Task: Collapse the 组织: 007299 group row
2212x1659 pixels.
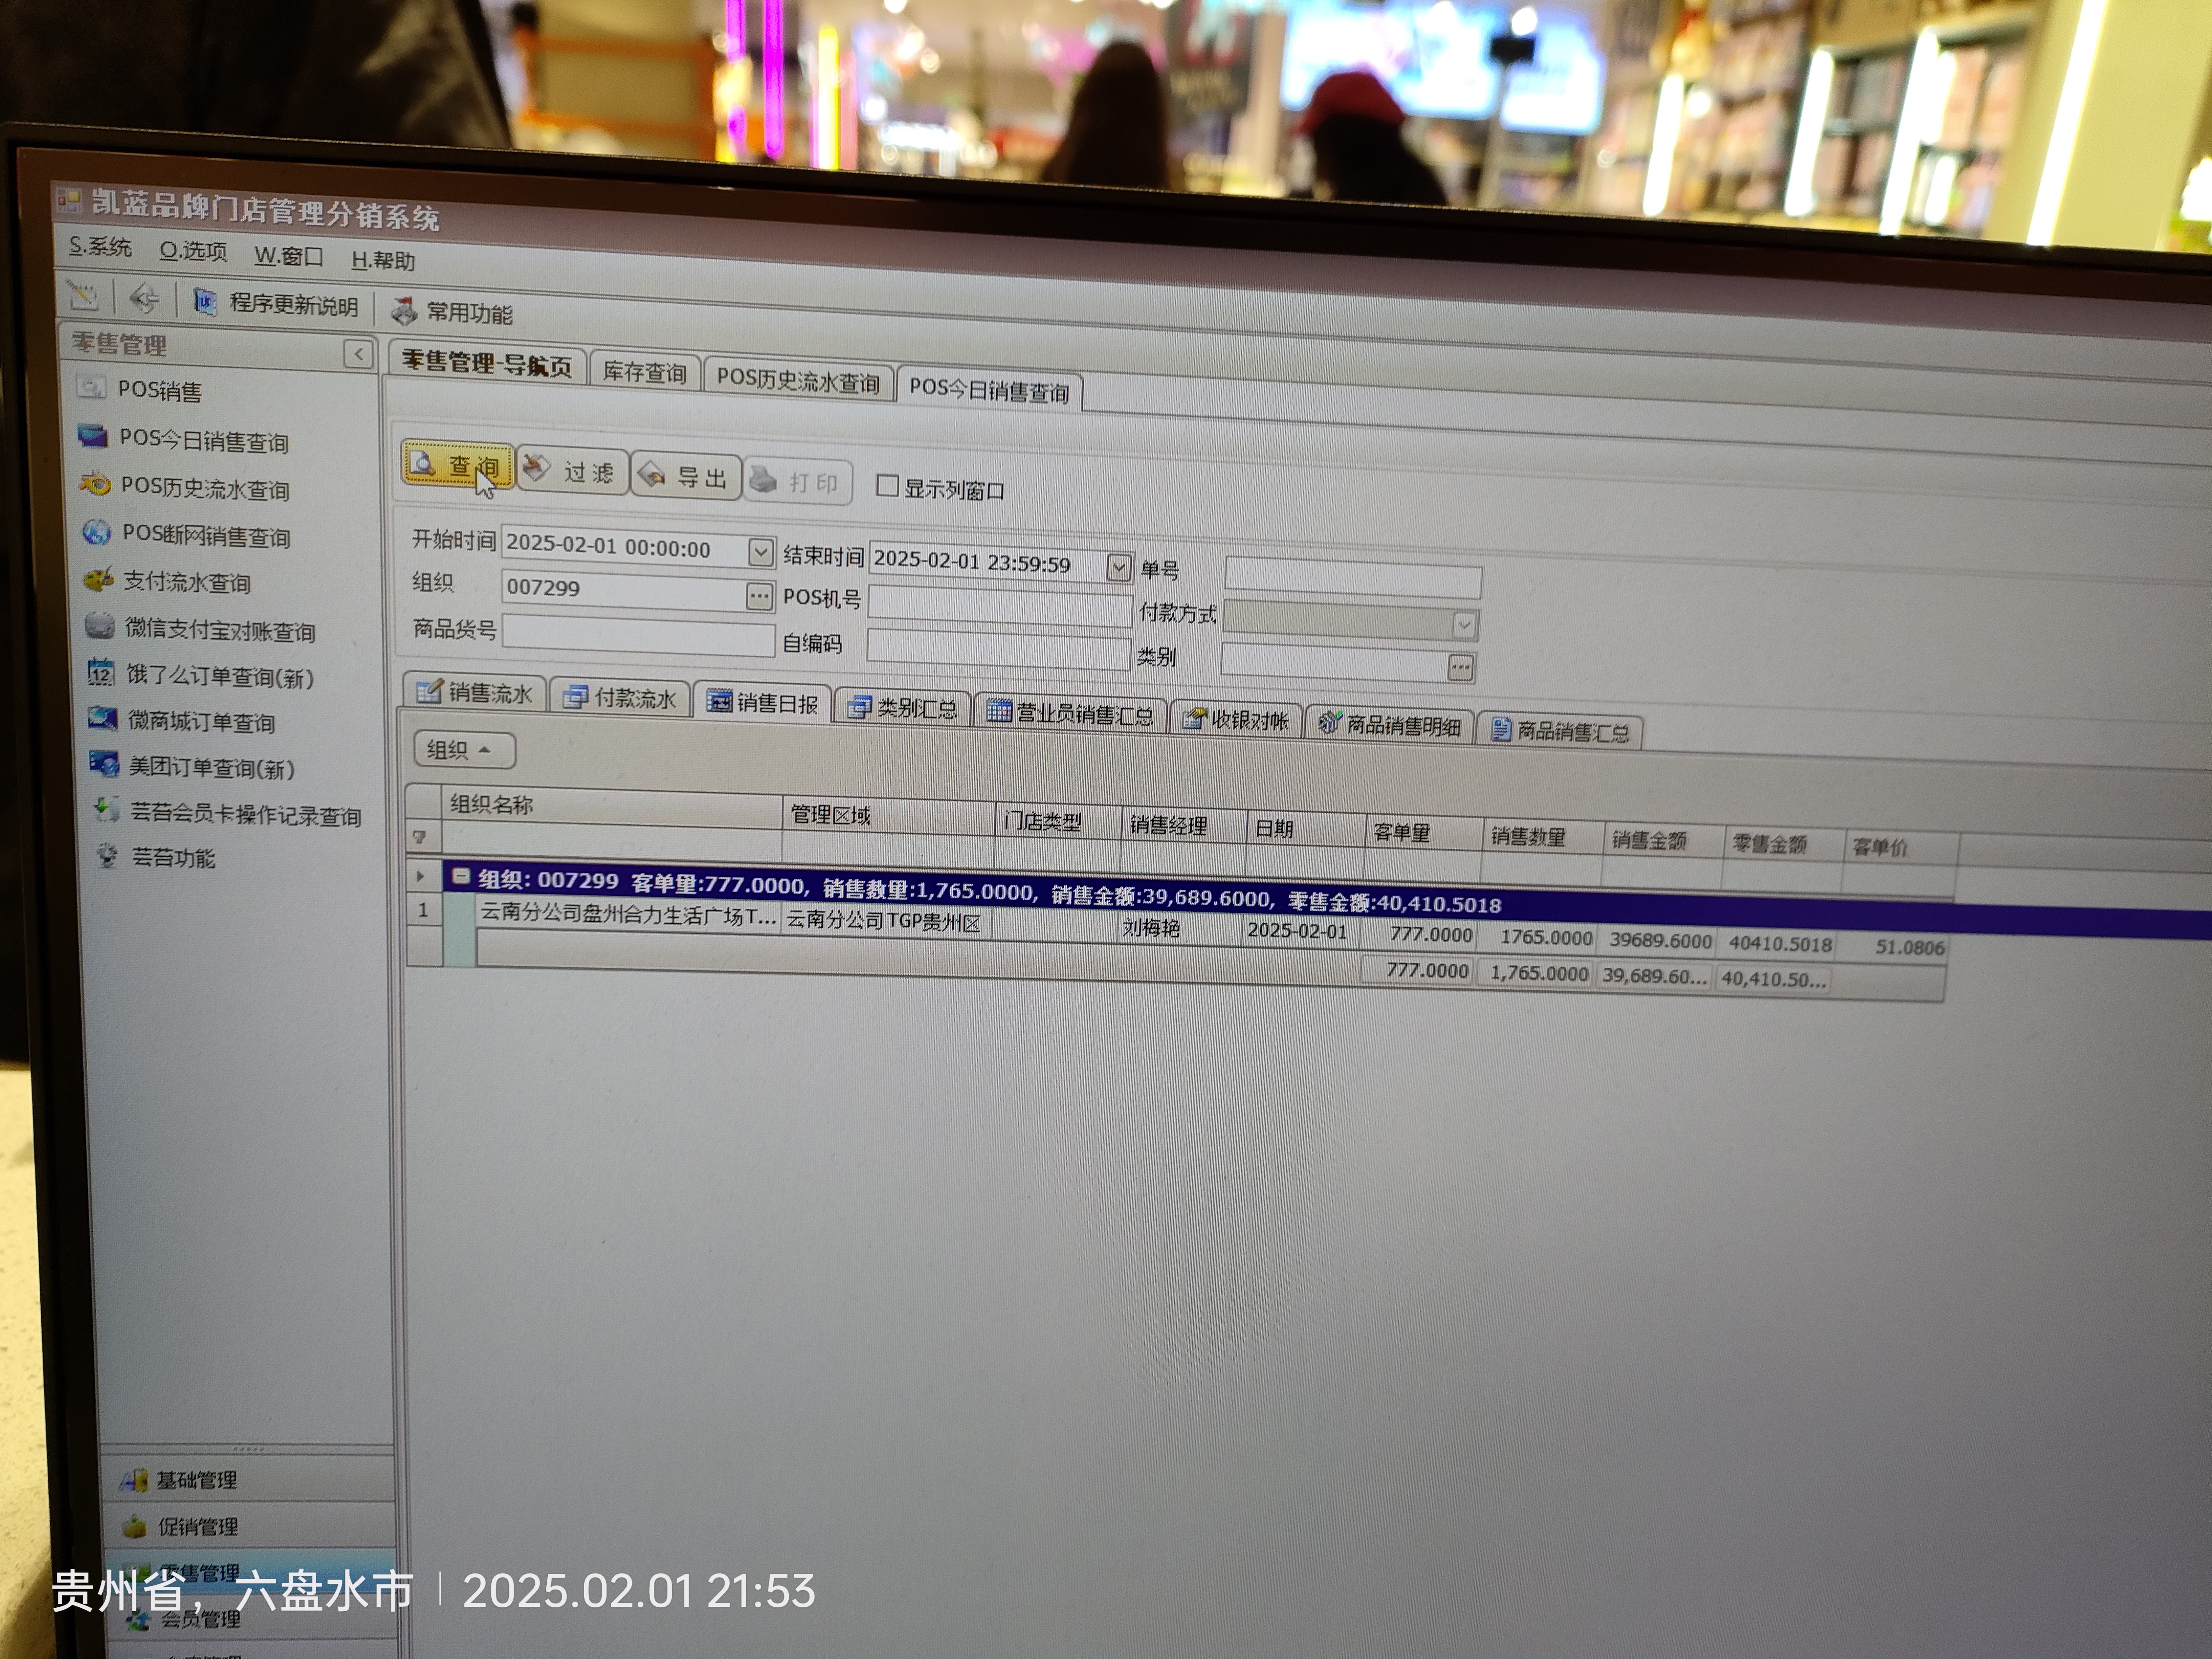Action: point(461,877)
